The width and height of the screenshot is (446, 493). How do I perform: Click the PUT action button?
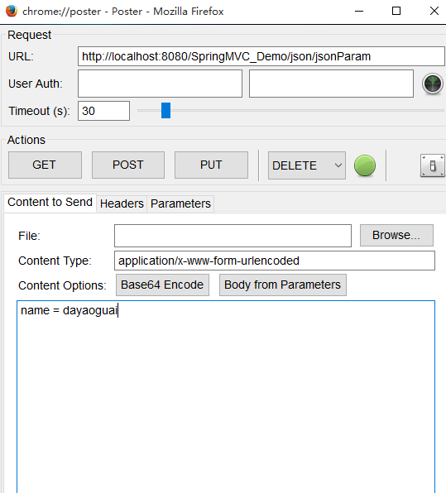pos(211,165)
